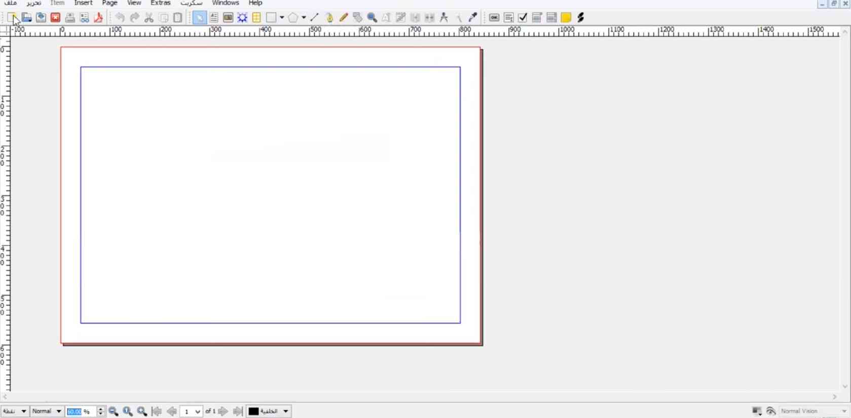The height and width of the screenshot is (418, 851).
Task: Click the zoom percentage input field
Action: tap(81, 411)
